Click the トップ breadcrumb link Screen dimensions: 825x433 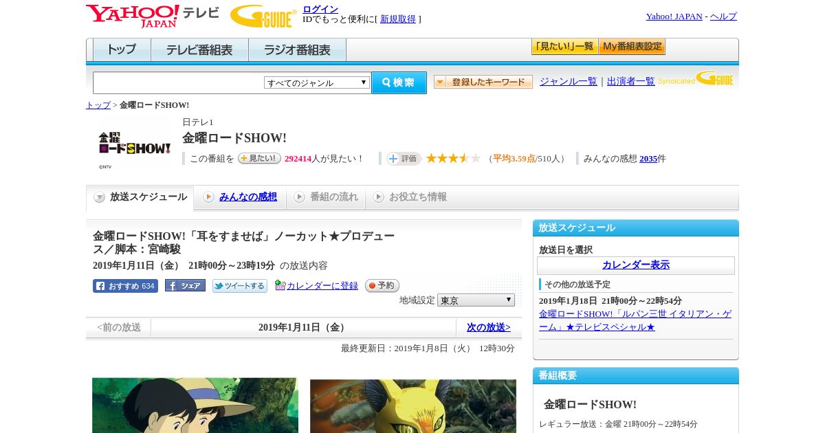tap(98, 105)
